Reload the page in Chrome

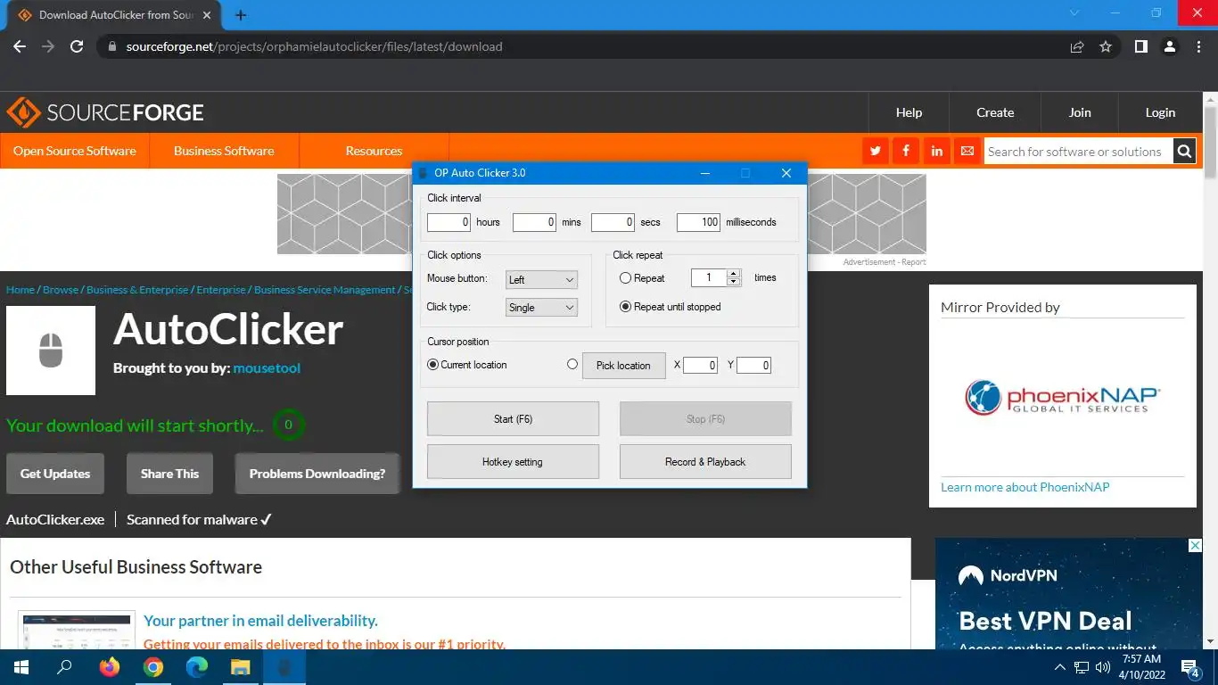tap(77, 46)
